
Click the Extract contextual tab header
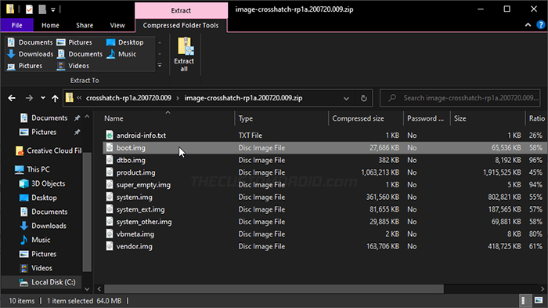[x=181, y=10]
